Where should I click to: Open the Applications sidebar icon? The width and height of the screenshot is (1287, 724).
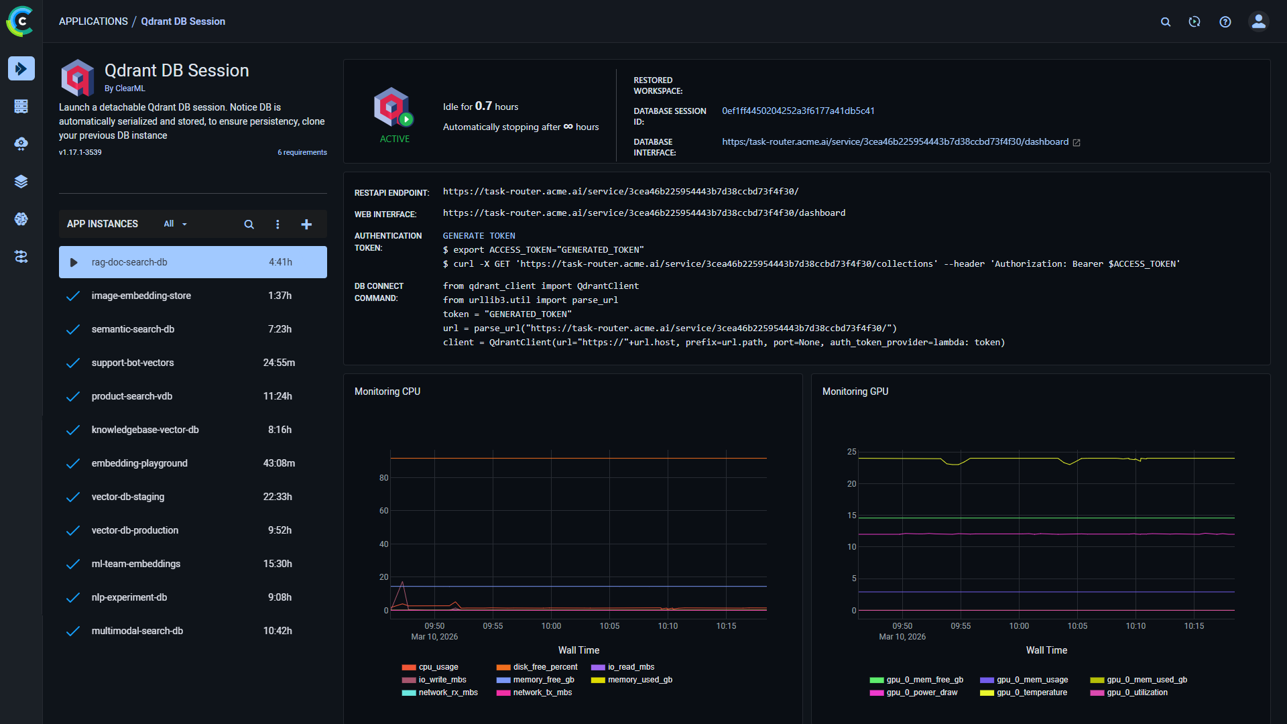[21, 68]
